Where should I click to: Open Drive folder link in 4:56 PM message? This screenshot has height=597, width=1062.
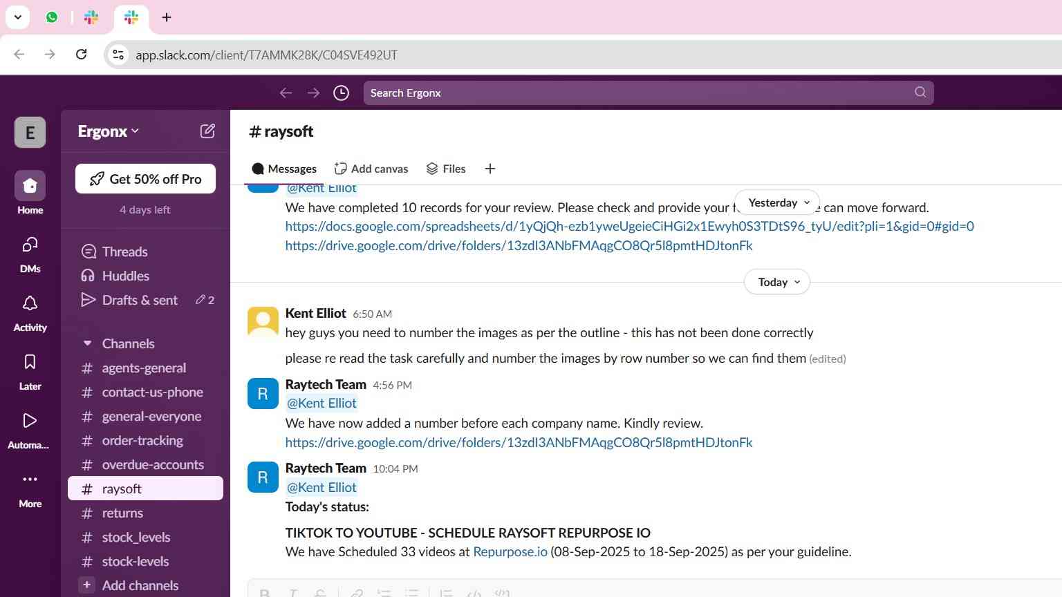point(519,442)
